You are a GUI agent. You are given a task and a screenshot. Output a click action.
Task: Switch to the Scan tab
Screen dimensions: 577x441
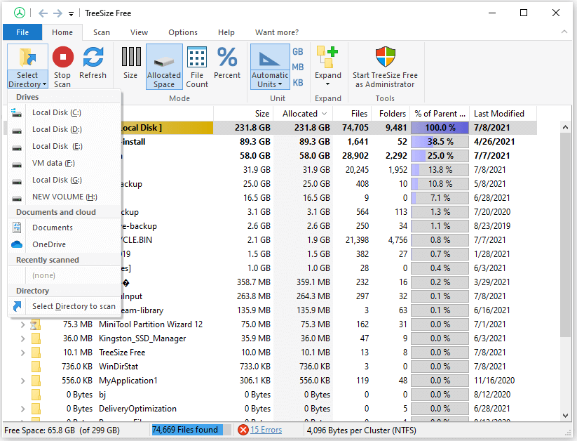tap(102, 32)
